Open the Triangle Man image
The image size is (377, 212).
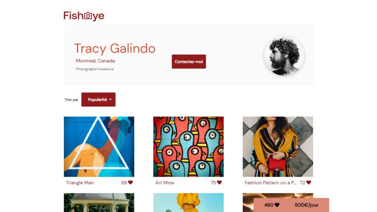(x=99, y=146)
